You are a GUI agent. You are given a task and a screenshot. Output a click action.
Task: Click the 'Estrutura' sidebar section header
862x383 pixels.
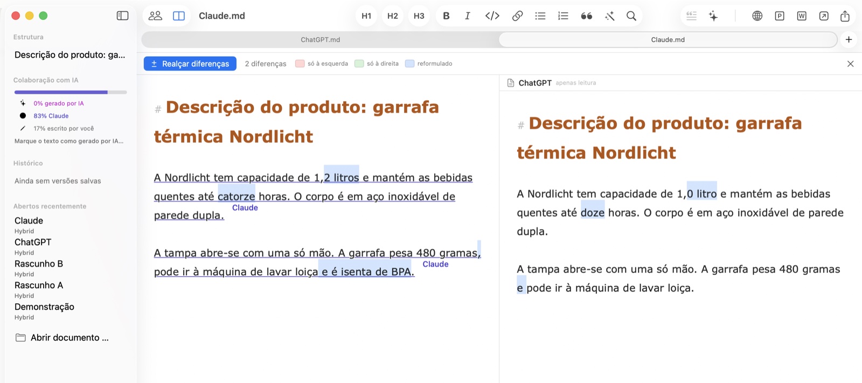click(x=29, y=37)
